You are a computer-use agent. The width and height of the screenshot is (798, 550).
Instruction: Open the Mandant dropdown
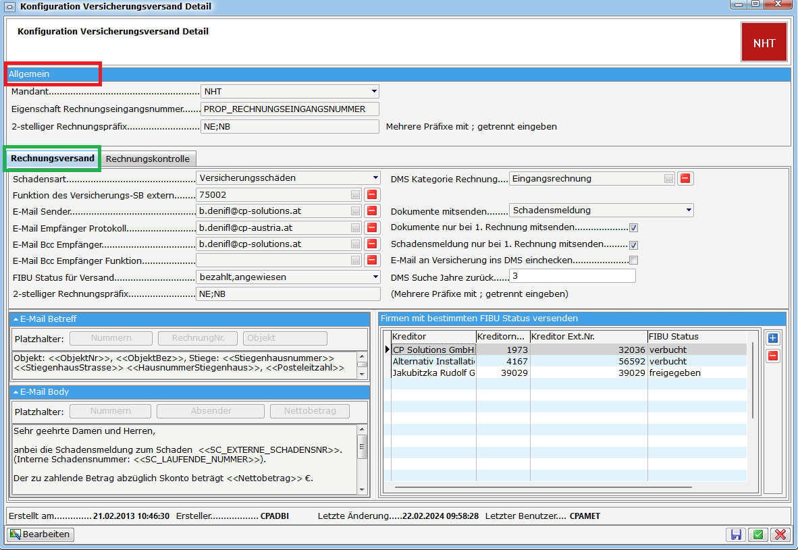pos(373,91)
